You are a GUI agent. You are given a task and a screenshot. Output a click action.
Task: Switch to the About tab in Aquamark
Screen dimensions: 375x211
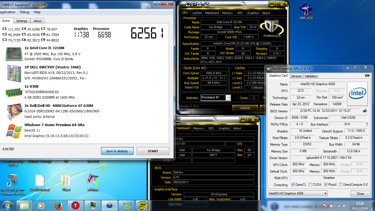[x=38, y=21]
